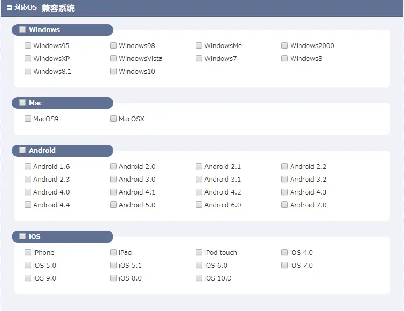Enable the Windows10 checkbox
404x311 pixels.
[x=113, y=72]
